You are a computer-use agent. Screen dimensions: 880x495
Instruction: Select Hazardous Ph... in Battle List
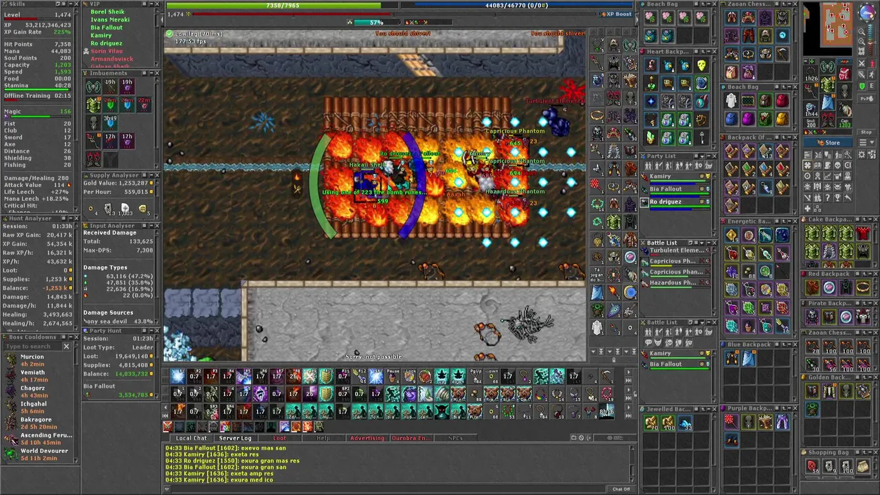pyautogui.click(x=677, y=283)
